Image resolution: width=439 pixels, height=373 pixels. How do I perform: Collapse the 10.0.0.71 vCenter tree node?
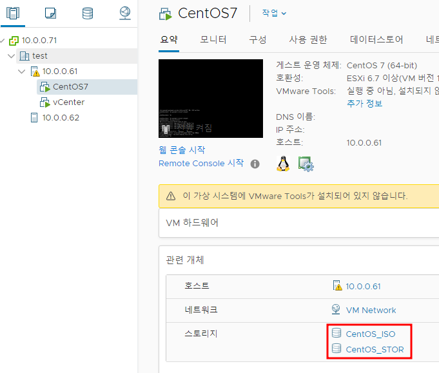click(2, 41)
